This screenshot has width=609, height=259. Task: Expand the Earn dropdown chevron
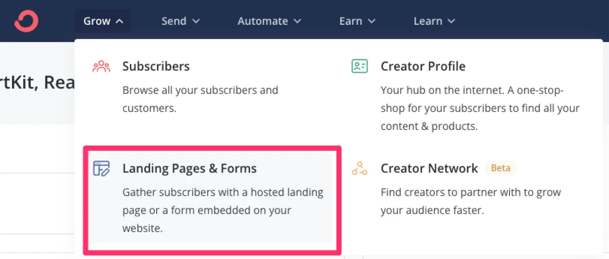(x=371, y=21)
